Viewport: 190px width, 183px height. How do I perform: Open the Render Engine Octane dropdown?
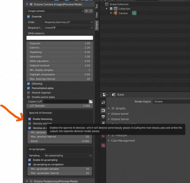tap(171, 101)
